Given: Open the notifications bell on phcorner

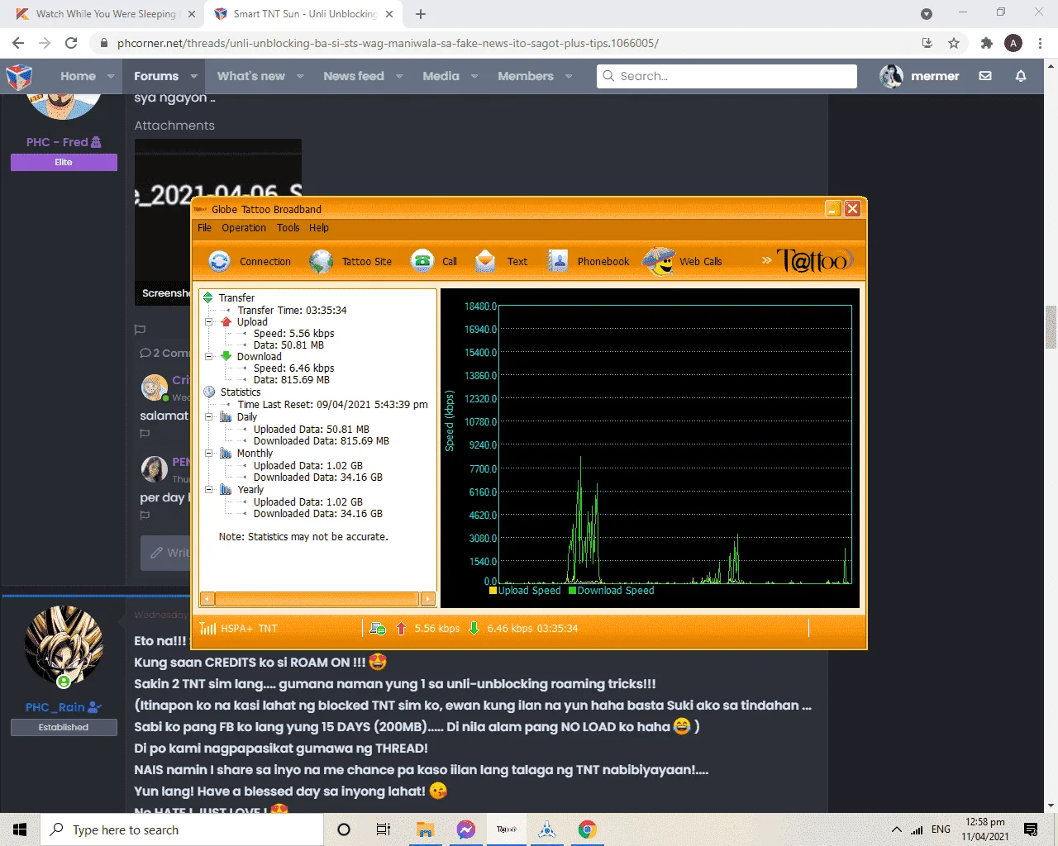Looking at the screenshot, I should (1021, 76).
